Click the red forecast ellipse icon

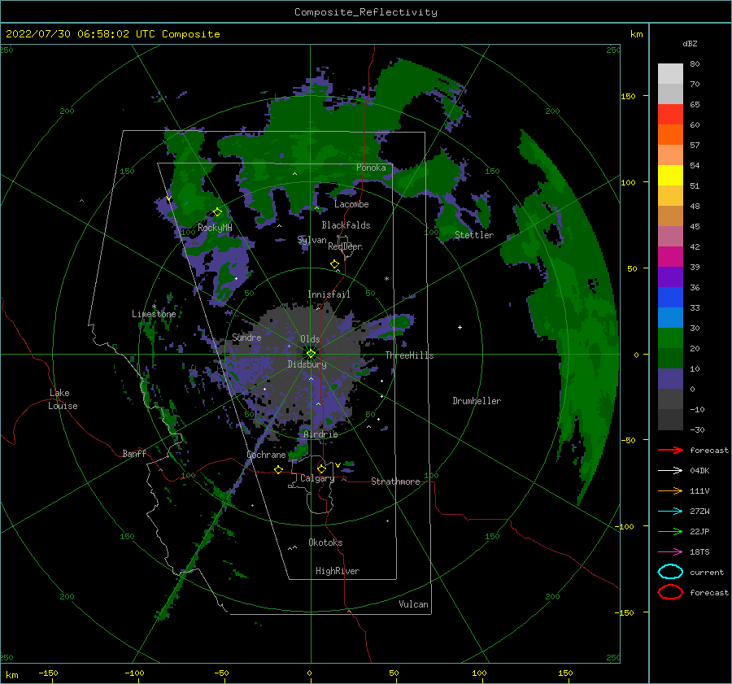670,592
